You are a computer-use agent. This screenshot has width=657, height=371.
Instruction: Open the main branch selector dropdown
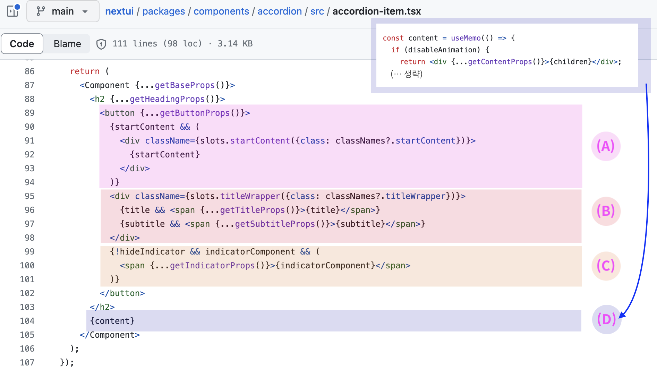pos(63,11)
